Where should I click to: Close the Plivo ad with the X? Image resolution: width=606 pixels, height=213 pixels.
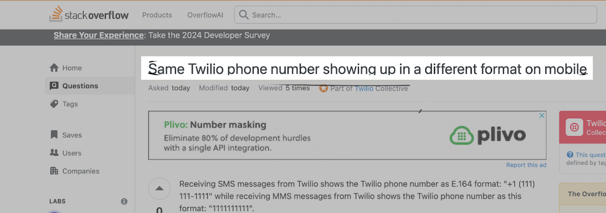pos(542,115)
